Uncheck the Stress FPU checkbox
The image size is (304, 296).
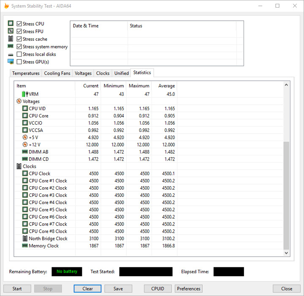(19, 31)
